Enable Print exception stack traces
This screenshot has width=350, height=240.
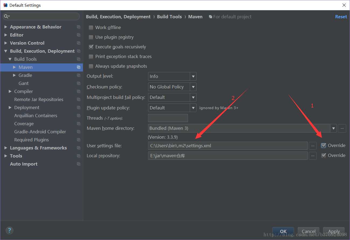91,56
